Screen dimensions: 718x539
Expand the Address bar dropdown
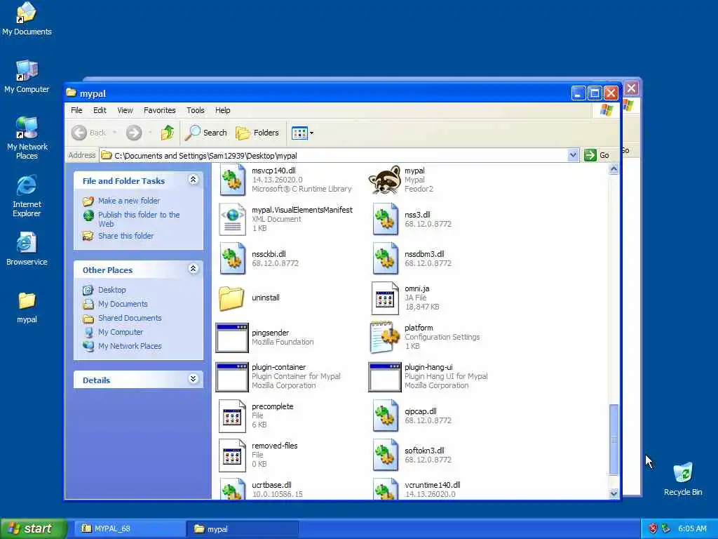click(573, 155)
